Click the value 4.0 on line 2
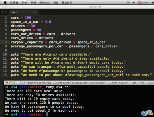154x117 pixels. point(48,22)
